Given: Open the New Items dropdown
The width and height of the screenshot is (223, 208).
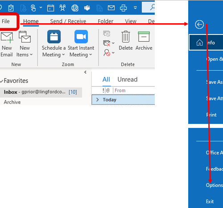Looking at the screenshot, I should [25, 44].
